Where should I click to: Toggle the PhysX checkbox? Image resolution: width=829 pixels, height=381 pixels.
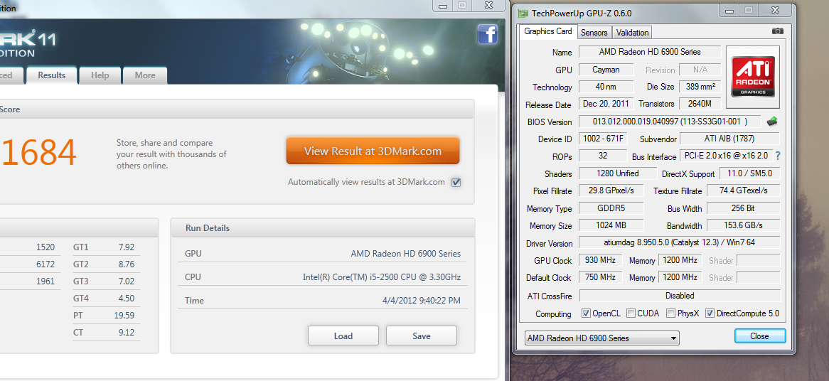tap(670, 313)
